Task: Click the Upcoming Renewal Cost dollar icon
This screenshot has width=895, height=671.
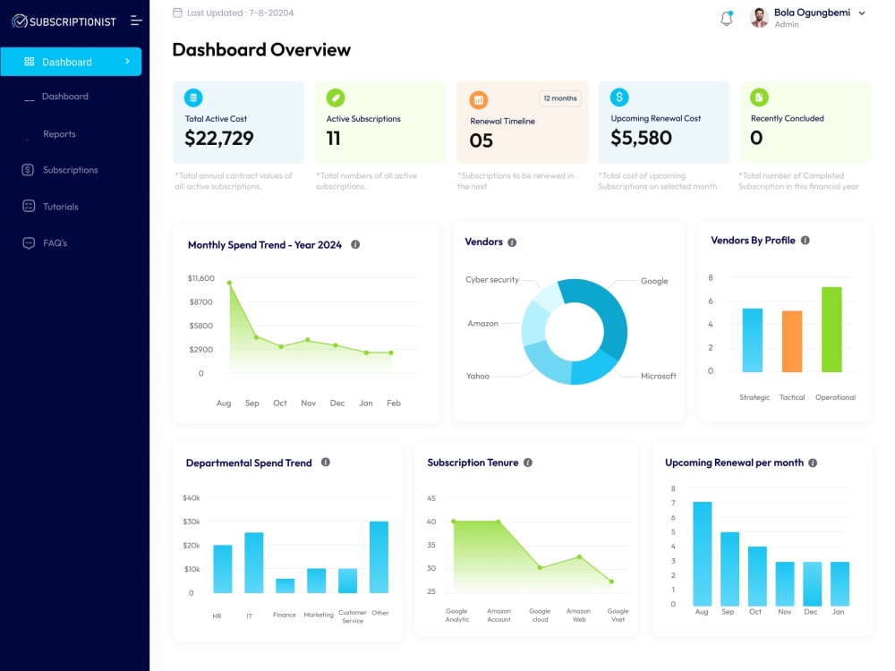Action: (619, 97)
